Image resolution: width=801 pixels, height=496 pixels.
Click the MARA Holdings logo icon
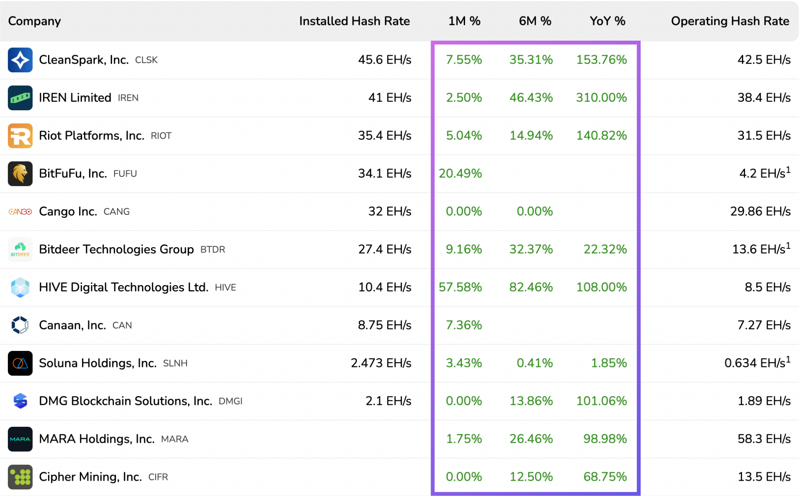[20, 439]
